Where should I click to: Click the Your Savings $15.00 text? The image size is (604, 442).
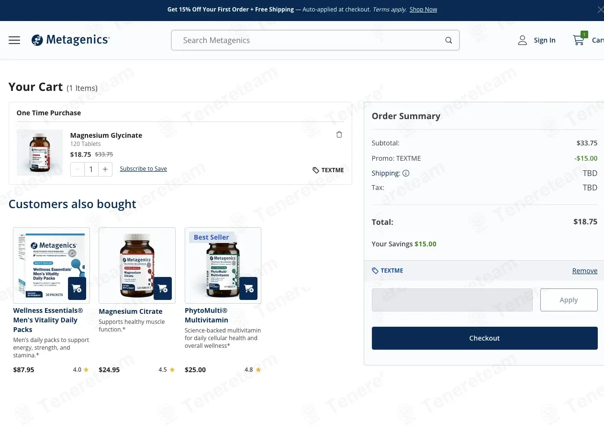pos(404,244)
